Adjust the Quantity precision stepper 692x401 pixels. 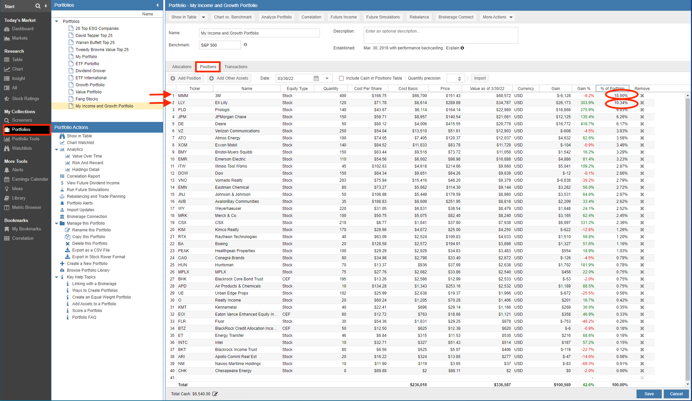pos(459,78)
